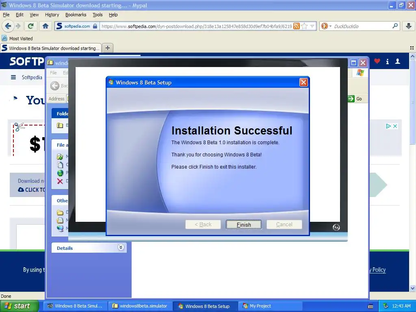The height and width of the screenshot is (312, 416).
Task: Open the History menu
Action: [52, 15]
